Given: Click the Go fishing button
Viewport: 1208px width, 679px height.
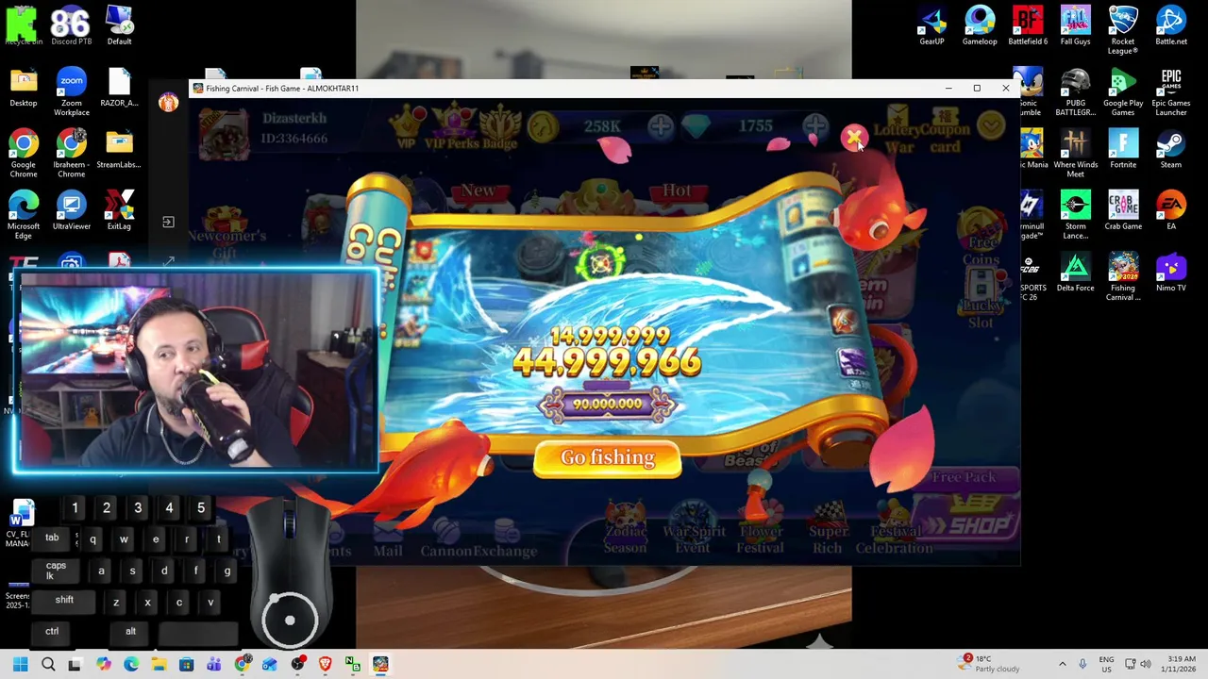Looking at the screenshot, I should click(x=607, y=458).
